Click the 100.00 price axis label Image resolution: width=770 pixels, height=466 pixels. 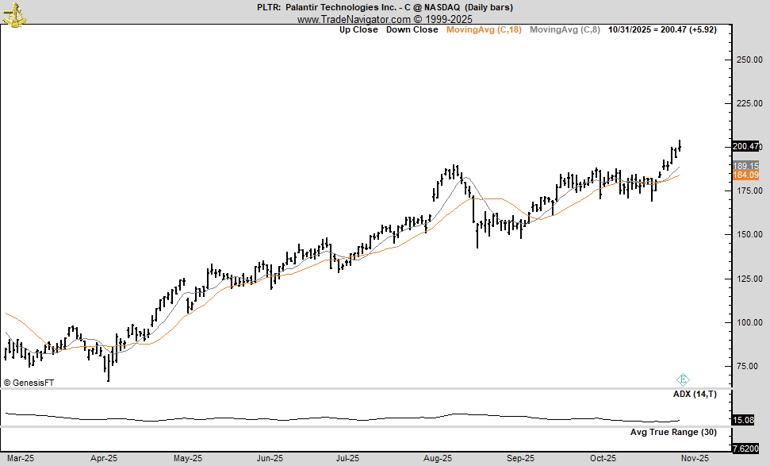749,322
